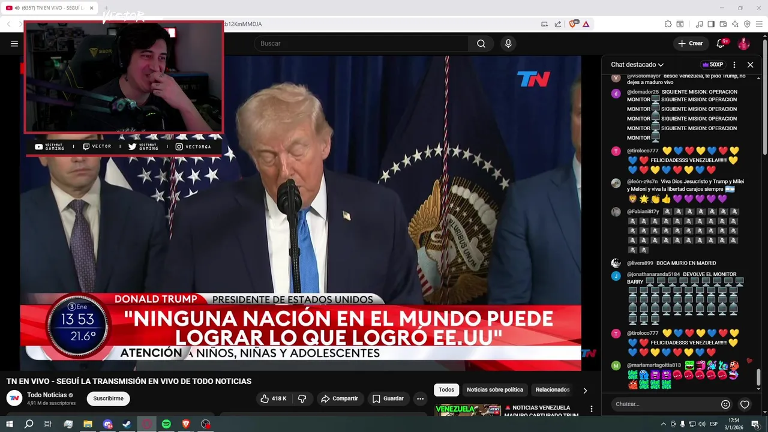Open the TN channel avatar
This screenshot has height=432, width=768.
[14, 398]
